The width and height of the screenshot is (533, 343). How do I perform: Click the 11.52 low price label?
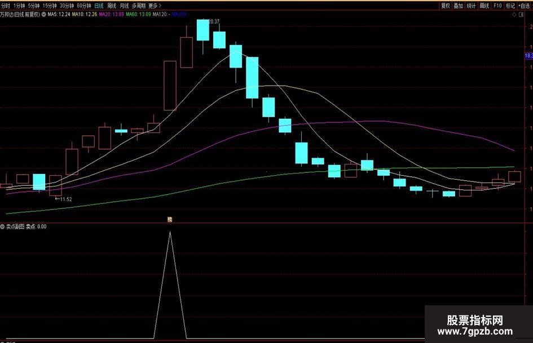pos(65,199)
